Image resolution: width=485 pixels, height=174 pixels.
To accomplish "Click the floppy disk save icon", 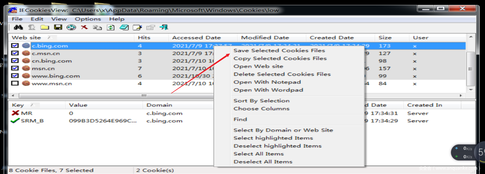I will 58,28.
